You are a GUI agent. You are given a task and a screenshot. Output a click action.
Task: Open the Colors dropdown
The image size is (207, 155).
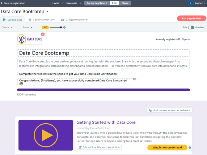pos(7,27)
